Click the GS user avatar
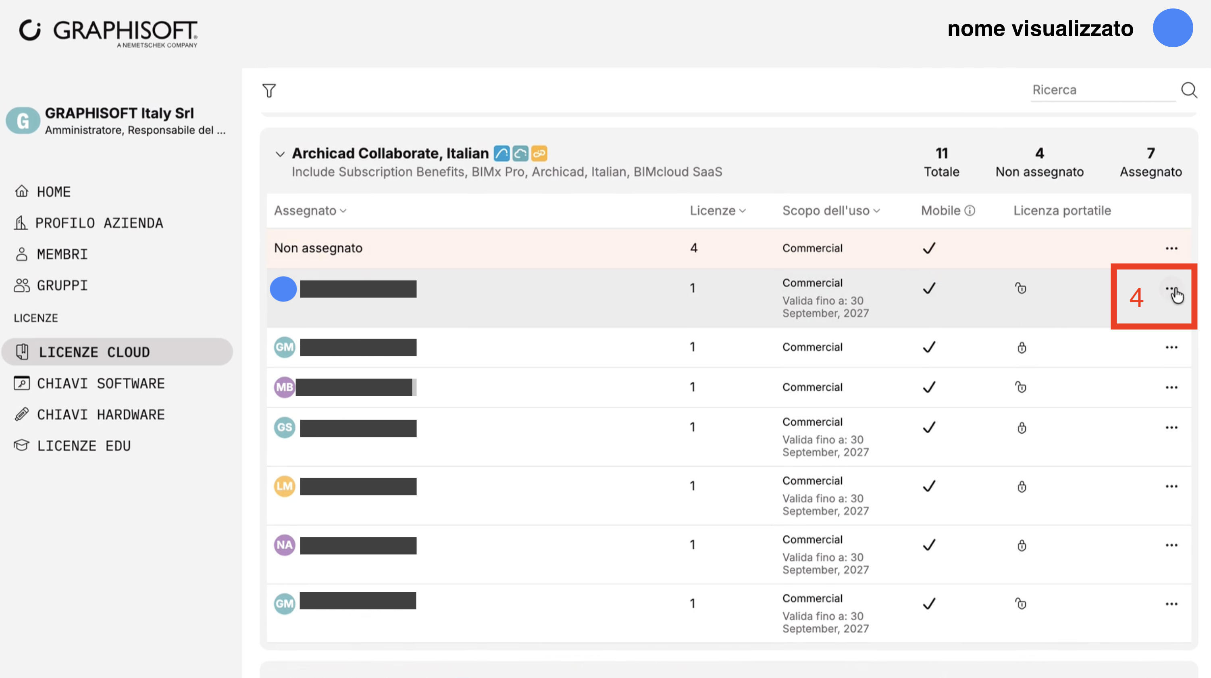Screen dimensions: 1211x678 pos(285,427)
